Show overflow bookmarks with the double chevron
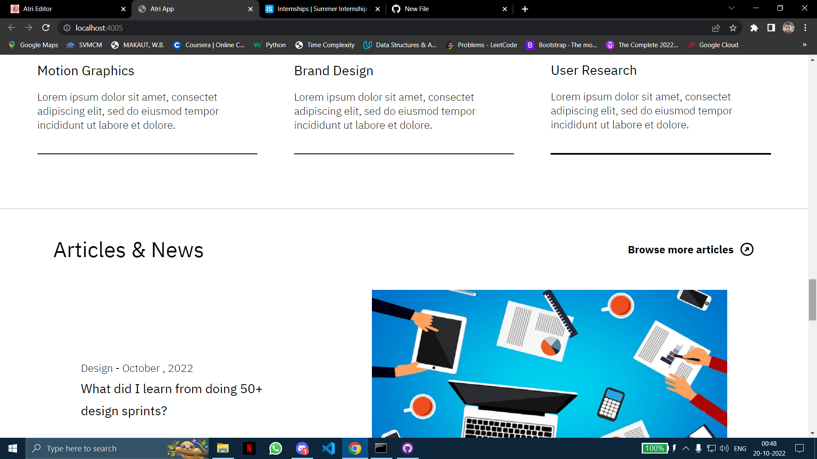Viewport: 817px width, 459px height. 804,45
